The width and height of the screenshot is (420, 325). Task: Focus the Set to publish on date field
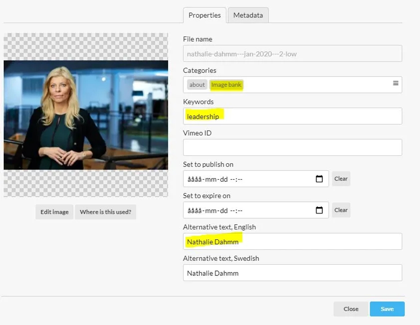coord(256,179)
